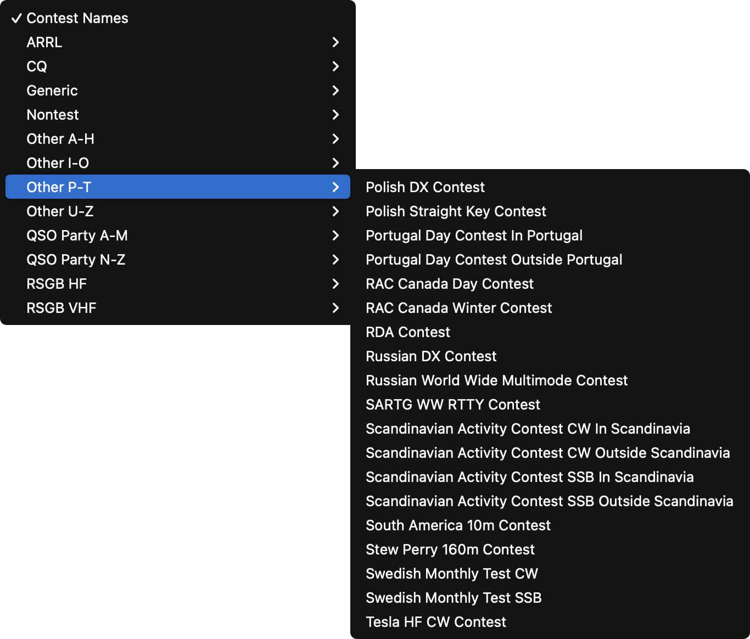
Task: Select the highlighted Other P-T item
Action: click(178, 187)
